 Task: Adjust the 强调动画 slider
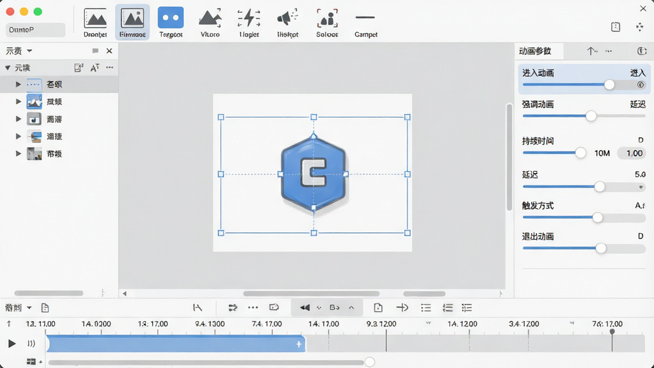pyautogui.click(x=591, y=116)
